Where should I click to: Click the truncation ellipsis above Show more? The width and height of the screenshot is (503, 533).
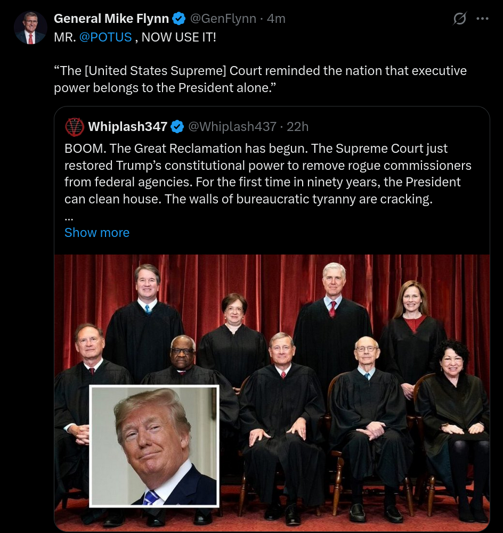tap(69, 218)
